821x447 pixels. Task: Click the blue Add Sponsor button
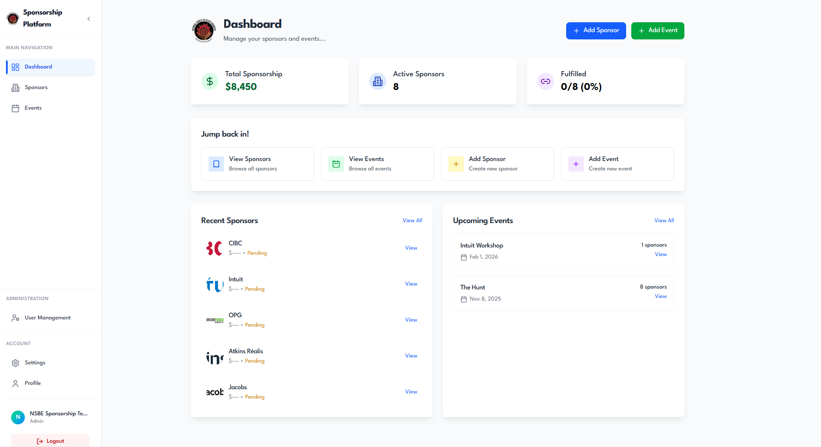[596, 31]
